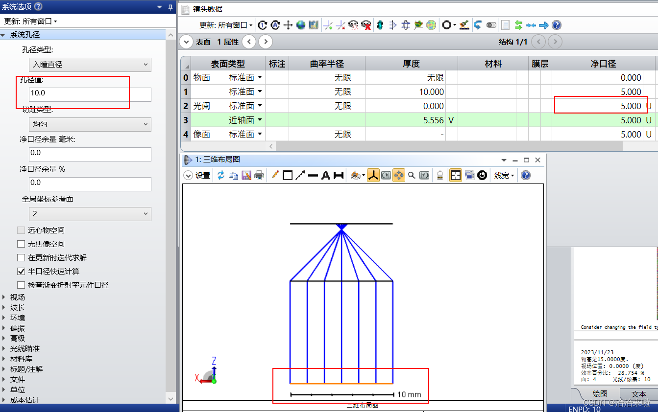658x412 pixels.
Task: Open the 孔径类型 dropdown showing 入瞳直径
Action: 90,65
